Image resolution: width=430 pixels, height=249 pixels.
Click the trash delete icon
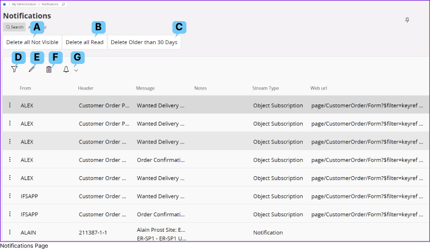49,69
